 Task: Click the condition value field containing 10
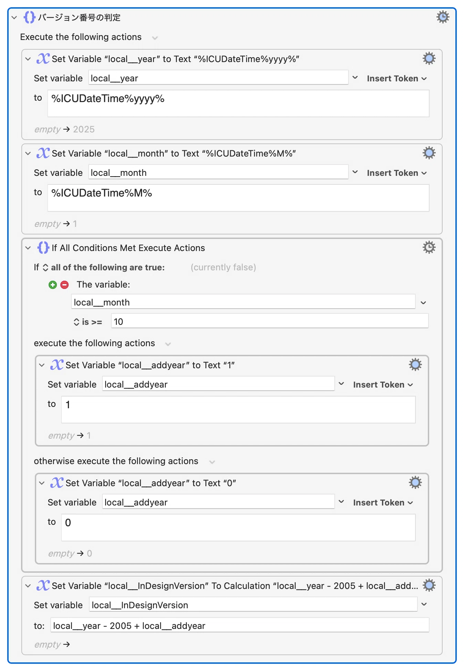pyautogui.click(x=270, y=321)
